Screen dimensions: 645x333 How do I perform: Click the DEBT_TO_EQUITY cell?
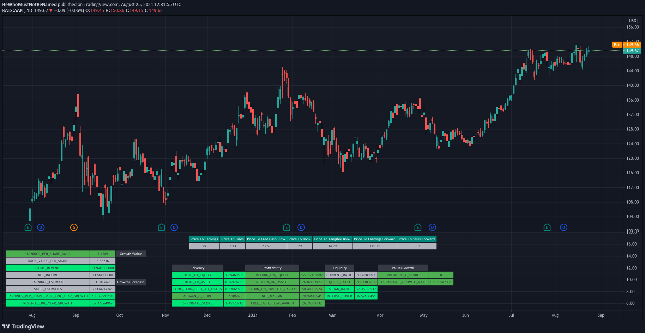[x=198, y=275]
